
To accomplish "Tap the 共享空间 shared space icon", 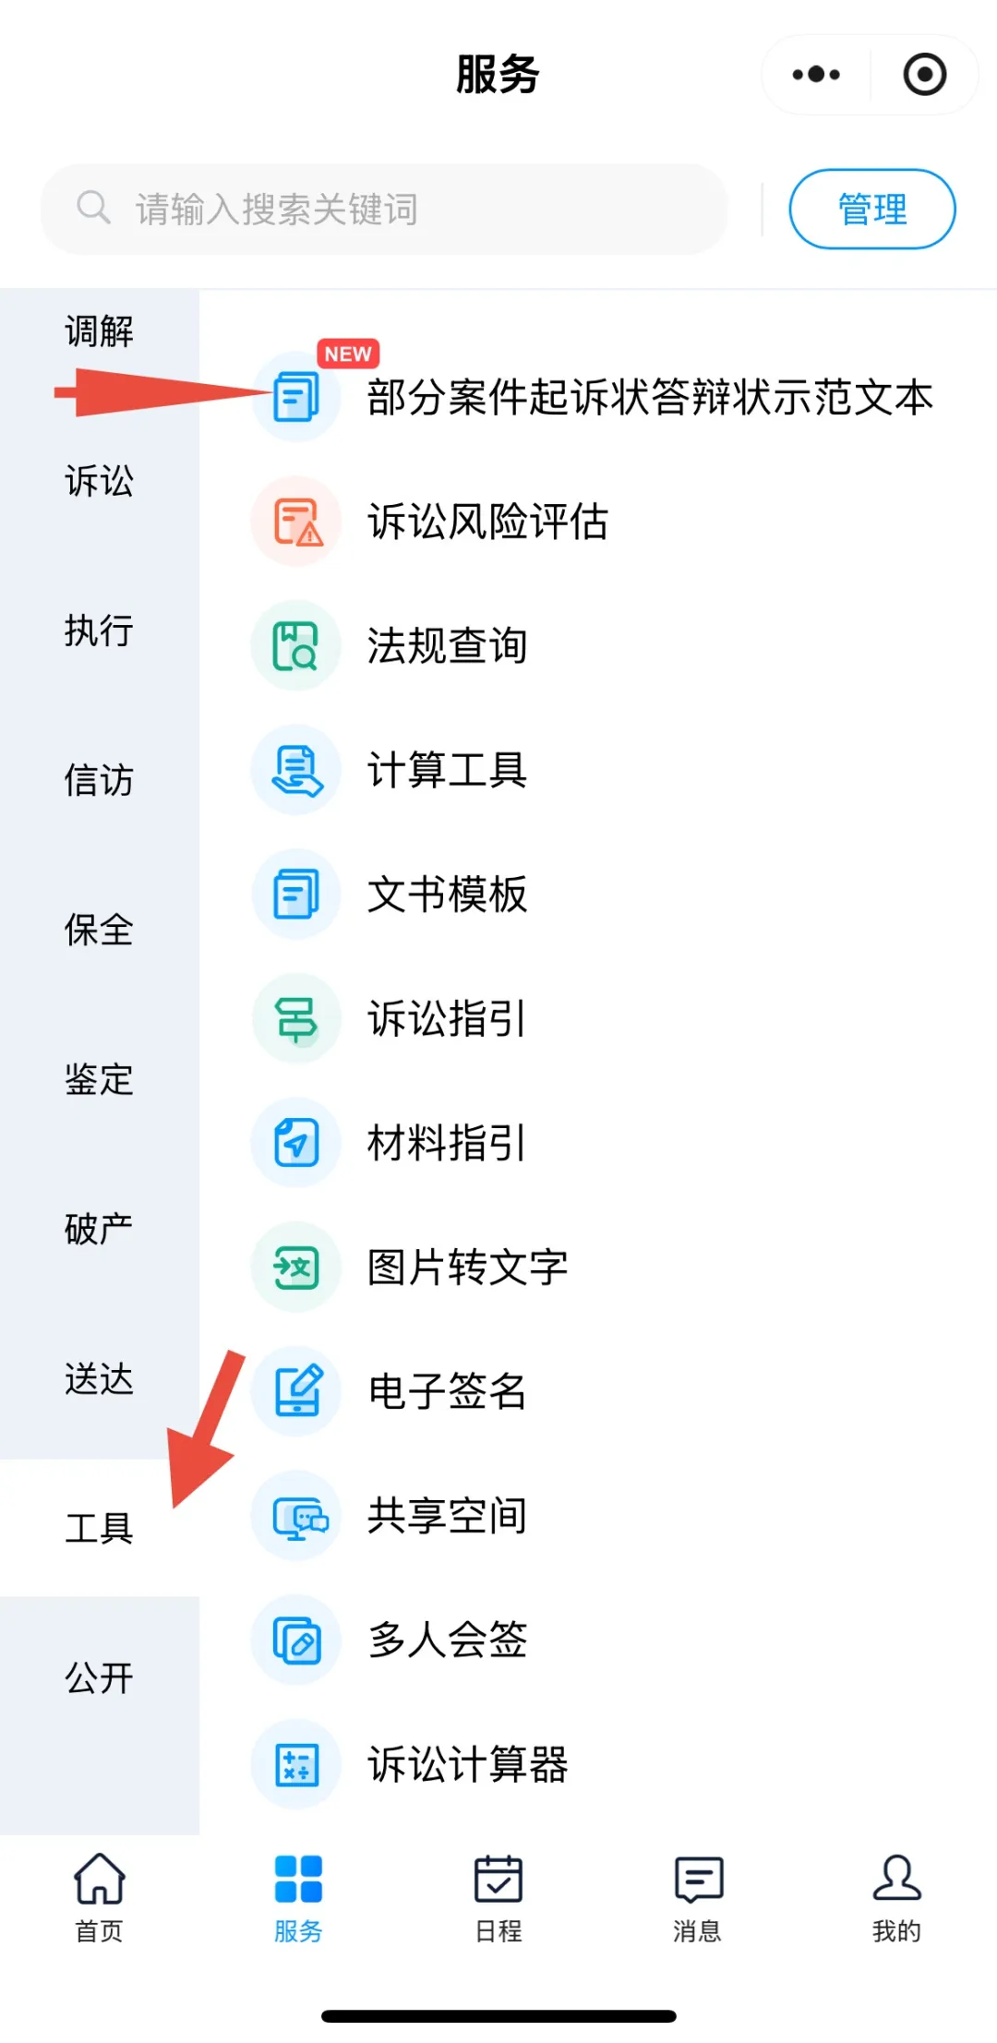I will 296,1516.
